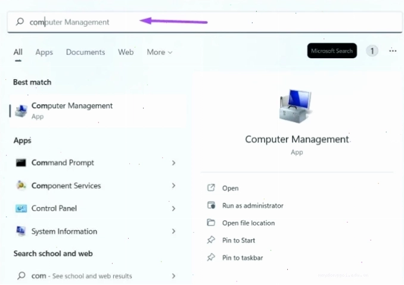Image resolution: width=404 pixels, height=285 pixels.
Task: Switch to the Documents filter tab
Action: pyautogui.click(x=86, y=52)
